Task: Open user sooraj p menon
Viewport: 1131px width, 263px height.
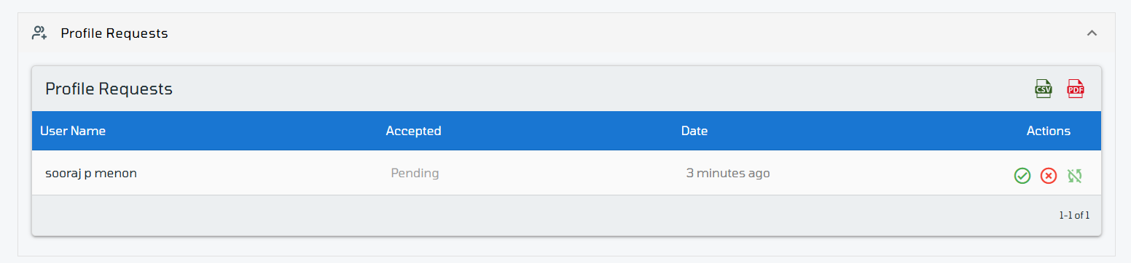Action: [91, 174]
